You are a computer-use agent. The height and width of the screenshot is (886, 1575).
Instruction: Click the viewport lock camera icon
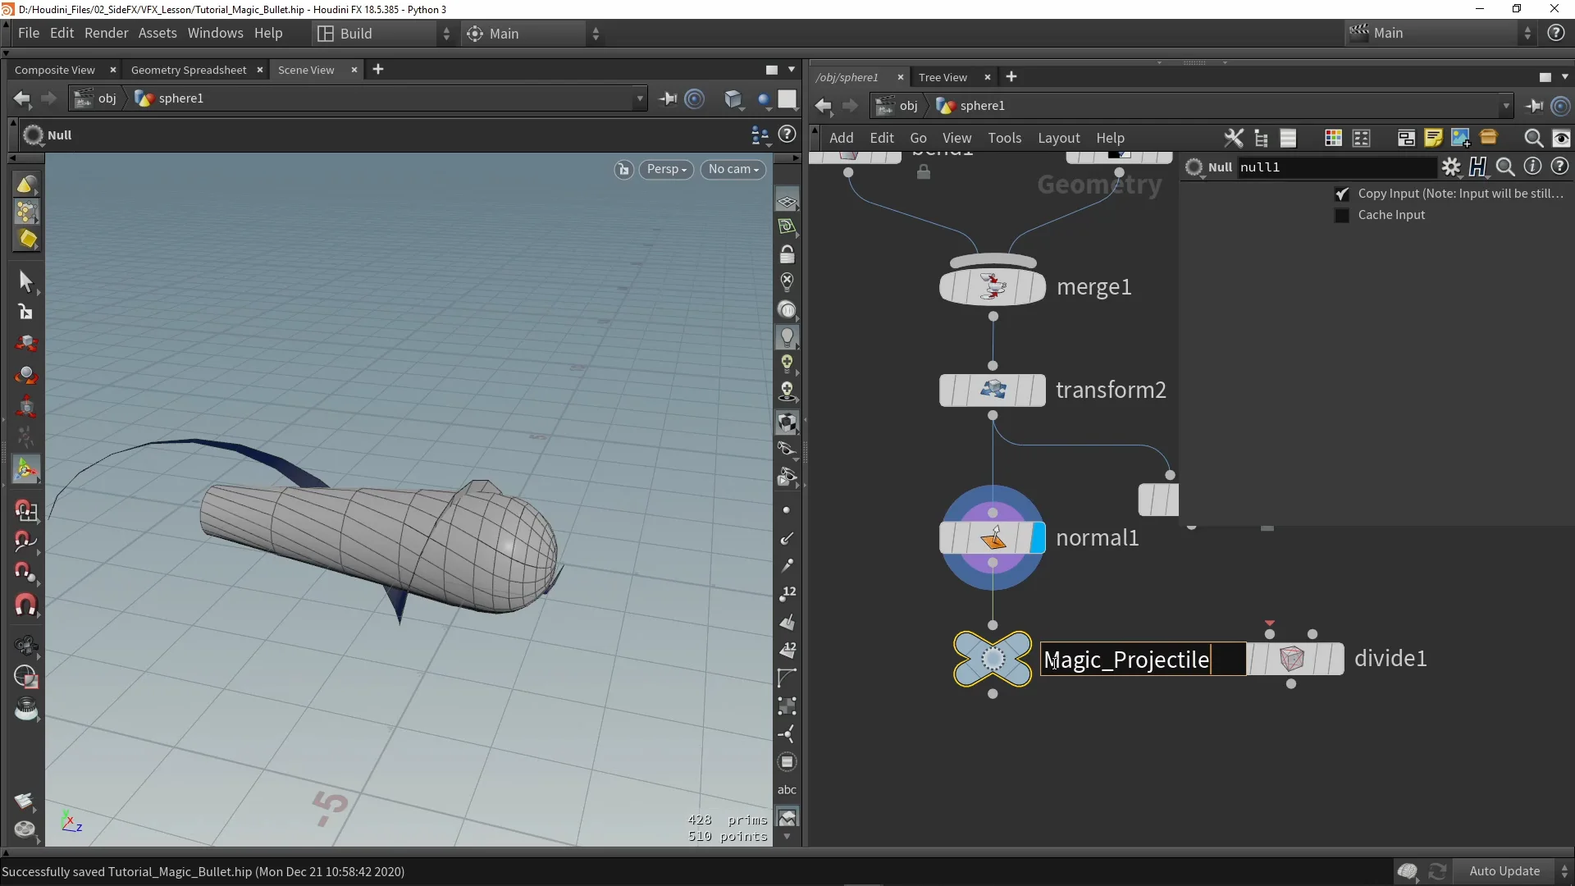[x=787, y=254]
